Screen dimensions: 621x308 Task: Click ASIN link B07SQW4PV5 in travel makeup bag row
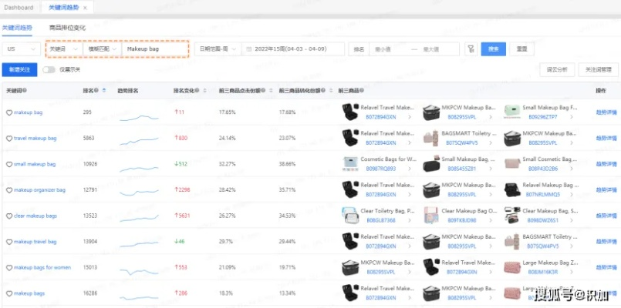463,142
